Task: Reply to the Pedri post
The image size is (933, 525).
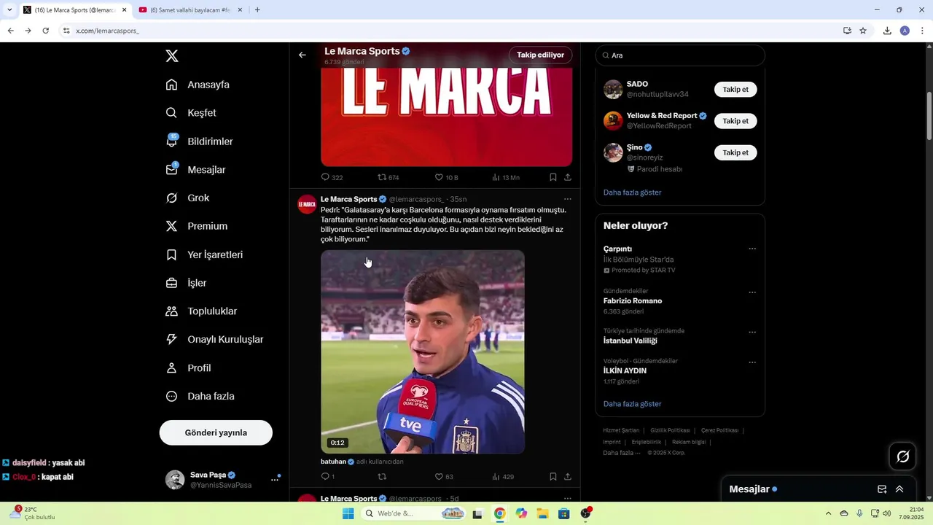Action: point(327,477)
